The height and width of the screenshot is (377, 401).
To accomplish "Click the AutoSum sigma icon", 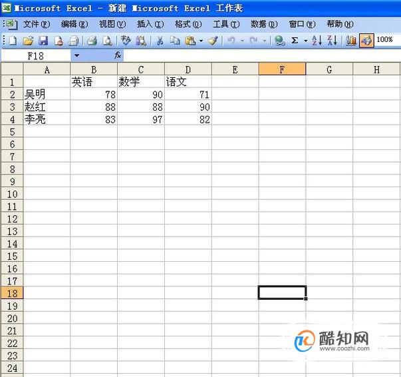I will point(295,41).
